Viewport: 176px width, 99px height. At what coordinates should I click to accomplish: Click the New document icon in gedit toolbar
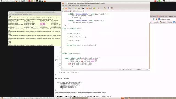pos(63,8)
